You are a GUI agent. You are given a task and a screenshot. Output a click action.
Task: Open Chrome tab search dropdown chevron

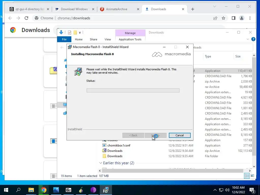(x=214, y=6)
